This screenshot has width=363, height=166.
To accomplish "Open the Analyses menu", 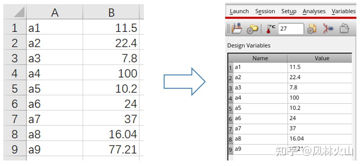I will pos(314,11).
